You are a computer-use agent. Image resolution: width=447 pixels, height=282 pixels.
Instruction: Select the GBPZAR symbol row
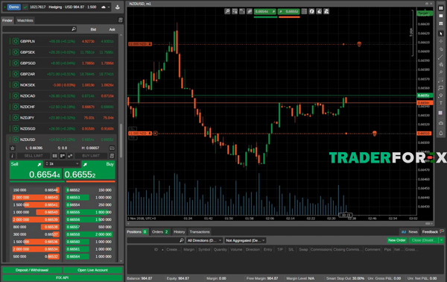click(x=62, y=74)
